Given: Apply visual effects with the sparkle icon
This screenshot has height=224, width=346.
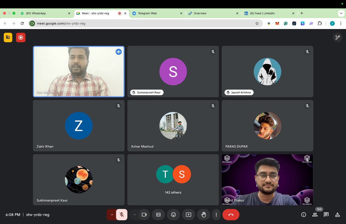Looking at the screenshot, I should click(337, 37).
